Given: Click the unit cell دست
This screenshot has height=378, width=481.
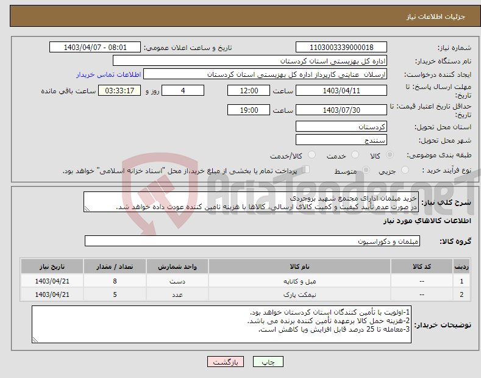Looking at the screenshot, I should click(177, 281).
